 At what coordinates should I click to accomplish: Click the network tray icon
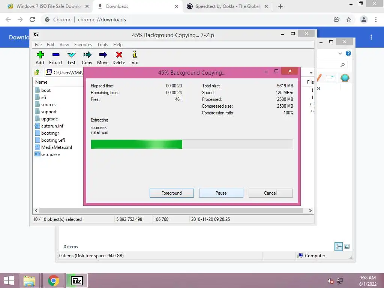[340, 281]
